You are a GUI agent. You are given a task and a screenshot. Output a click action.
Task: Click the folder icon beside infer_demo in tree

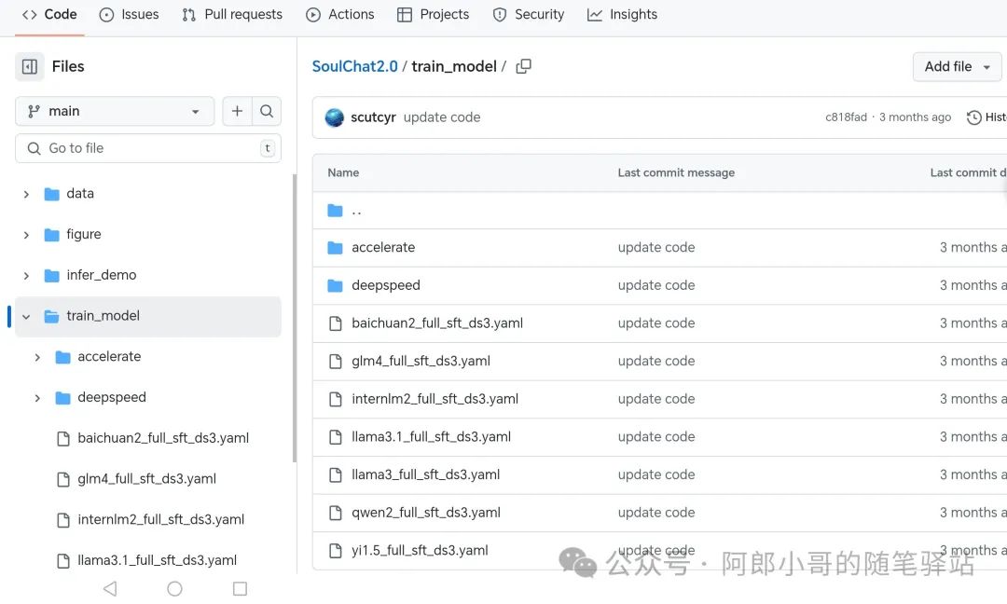coord(51,275)
